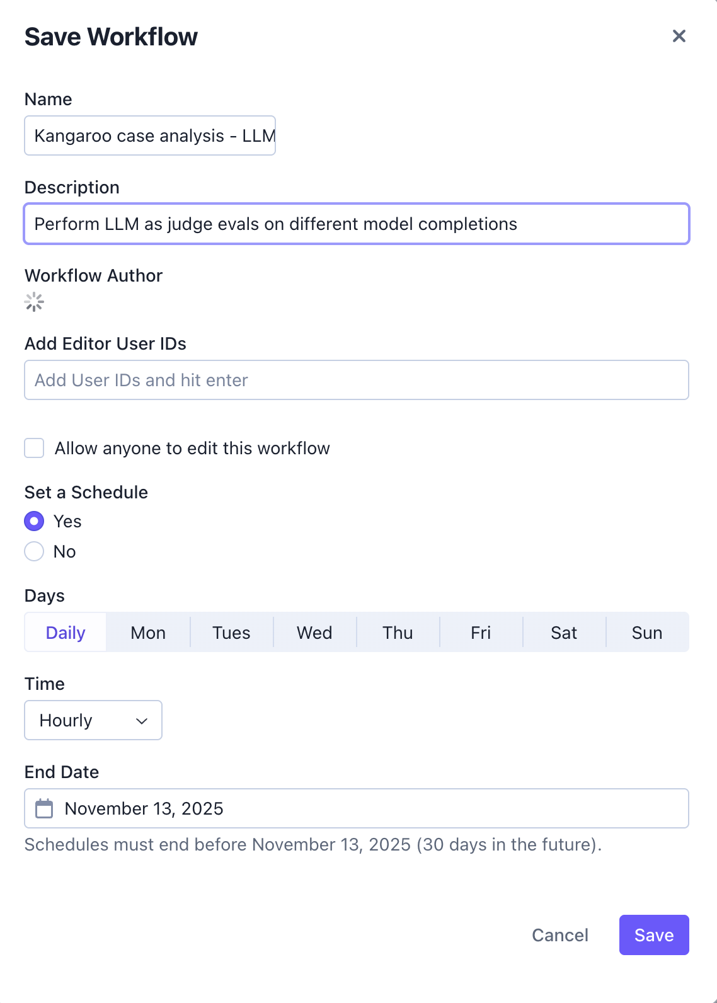Cancel saving the workflow

point(559,935)
